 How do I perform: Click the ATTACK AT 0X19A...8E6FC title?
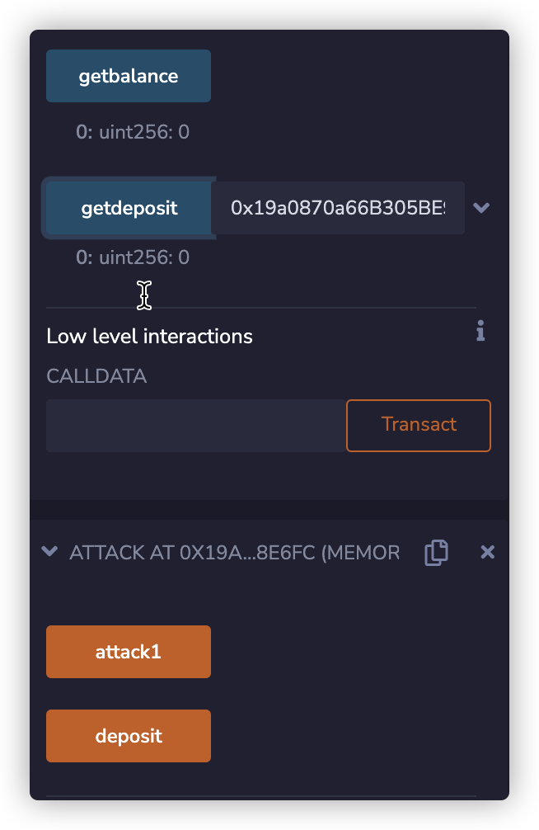coord(234,553)
